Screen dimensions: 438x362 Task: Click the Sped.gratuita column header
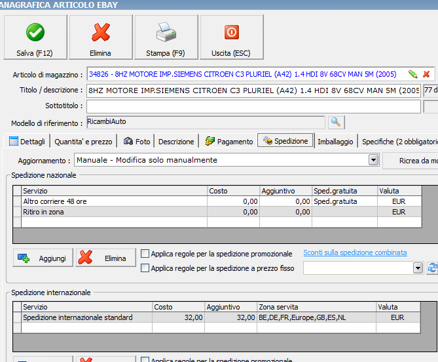[x=344, y=191]
